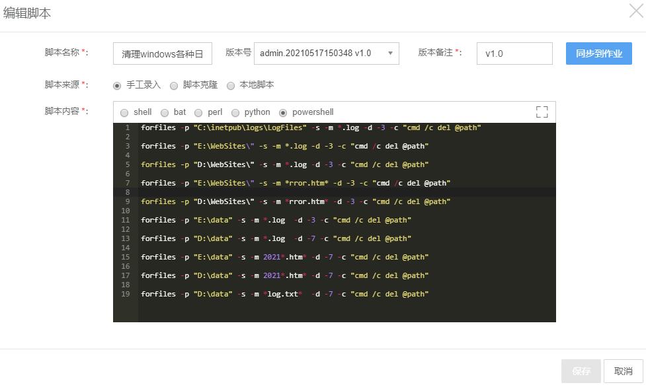Expand the script editor to fullscreen
This screenshot has height=385, width=646.
(542, 112)
